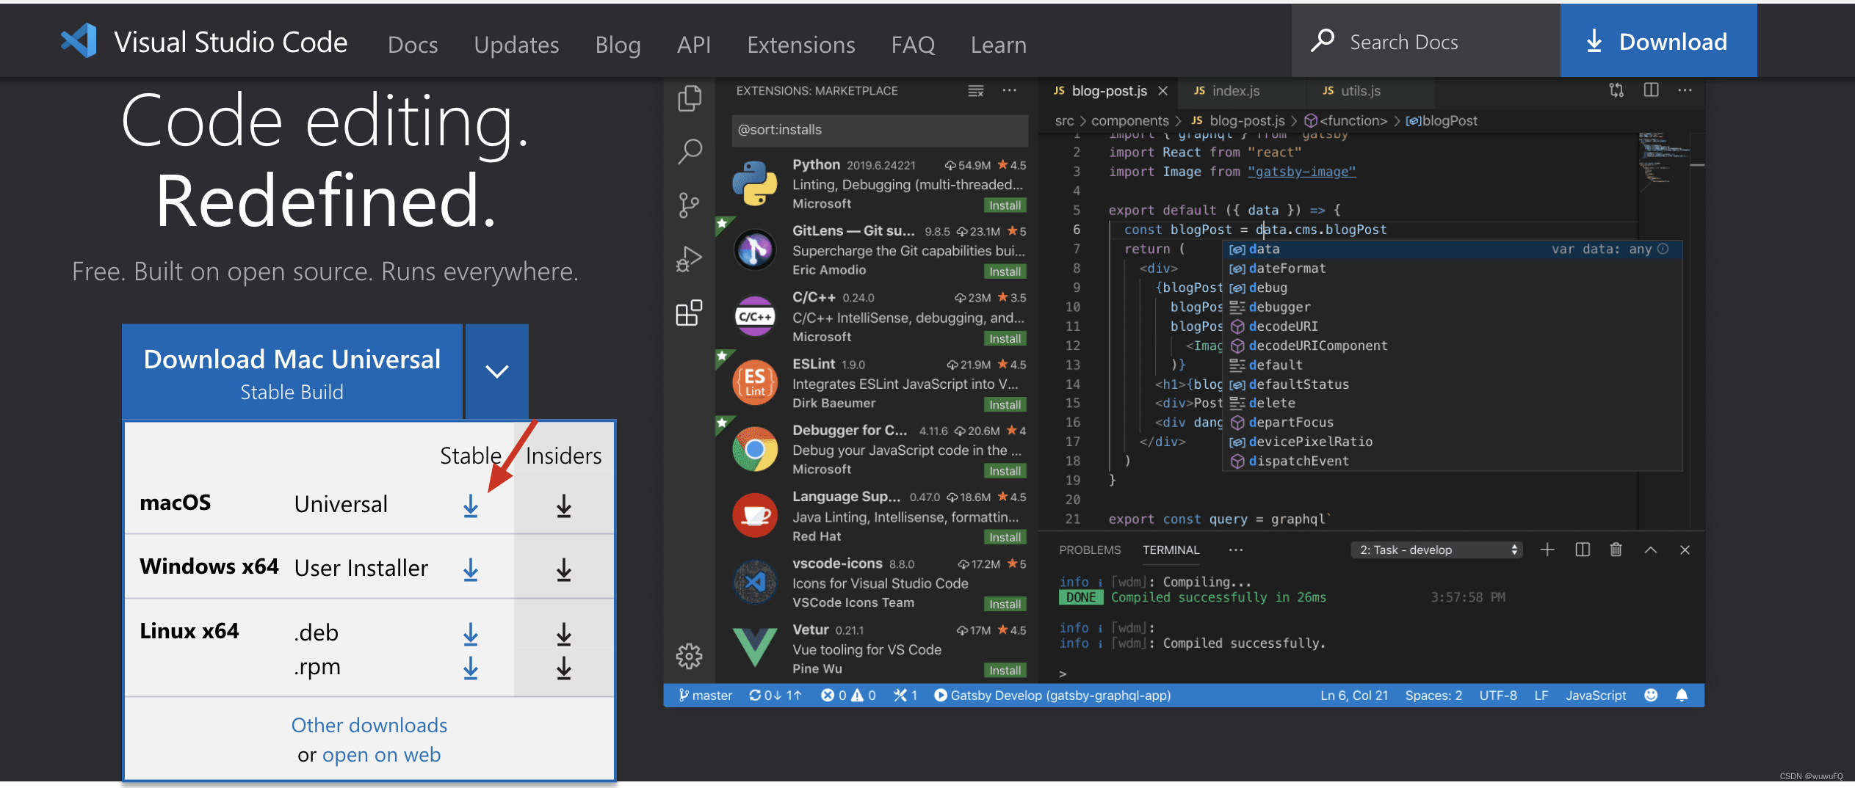The image size is (1855, 788).
Task: Click Install button for GitLens extension
Action: (x=1005, y=271)
